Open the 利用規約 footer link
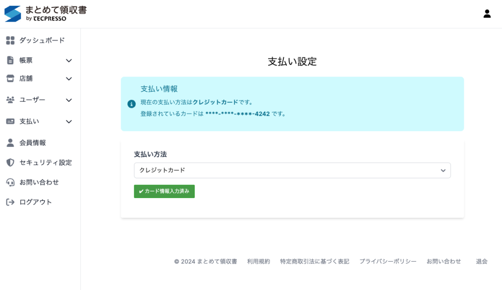The width and height of the screenshot is (502, 290). [x=258, y=262]
